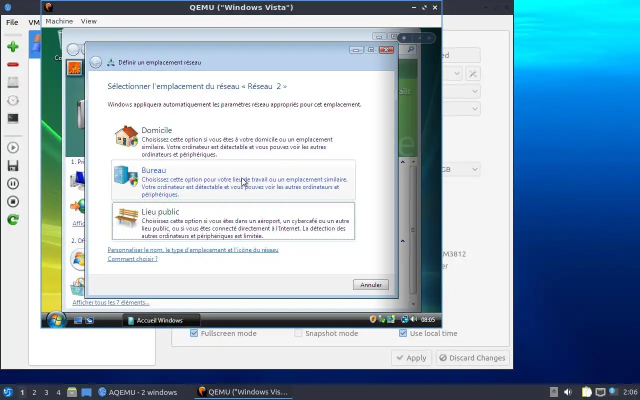Open 'Afficher tous les 7 éléments' link
The height and width of the screenshot is (400, 640).
111,302
